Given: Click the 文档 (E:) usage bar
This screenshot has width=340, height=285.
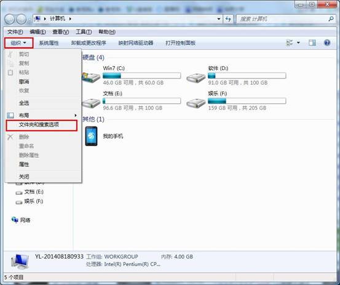Looking at the screenshot, I should (x=141, y=101).
